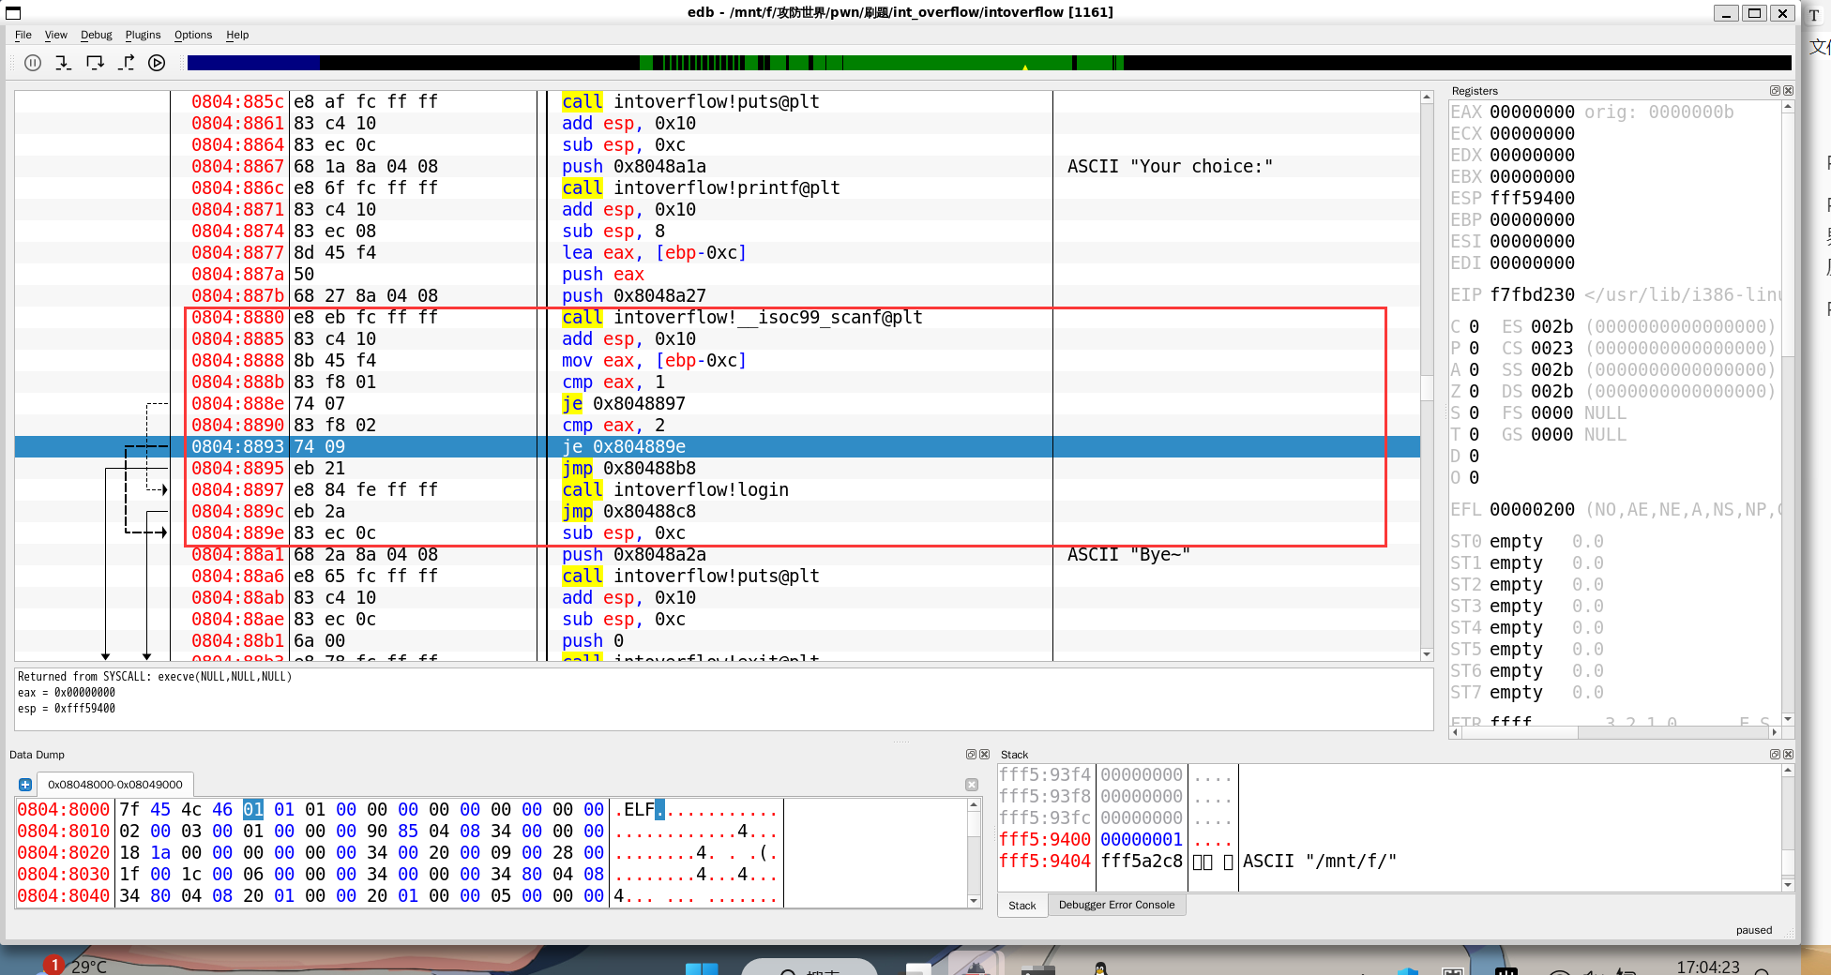Close the current data dump tab
This screenshot has height=975, width=1831.
972,785
